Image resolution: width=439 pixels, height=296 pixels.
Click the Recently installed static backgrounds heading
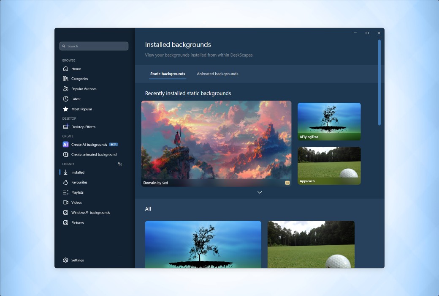click(x=188, y=93)
